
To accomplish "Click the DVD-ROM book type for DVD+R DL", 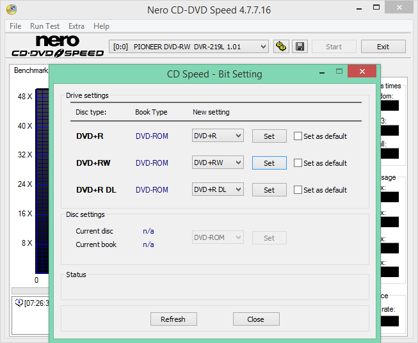I will pos(152,190).
